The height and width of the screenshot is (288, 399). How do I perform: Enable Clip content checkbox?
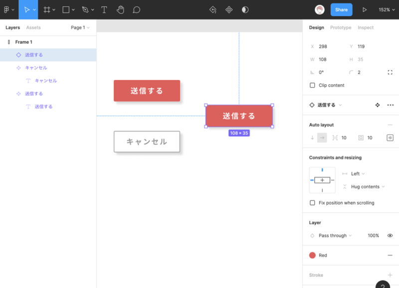313,85
